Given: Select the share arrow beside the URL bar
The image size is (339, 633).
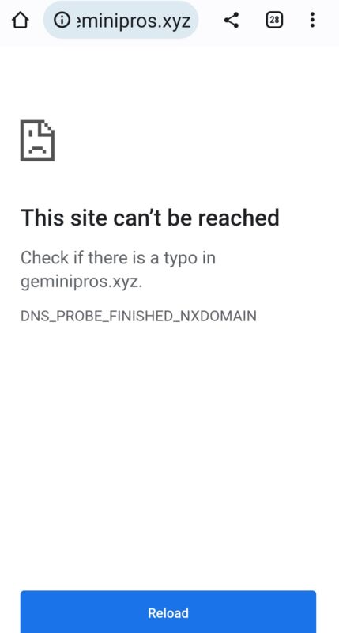Looking at the screenshot, I should click(x=232, y=20).
